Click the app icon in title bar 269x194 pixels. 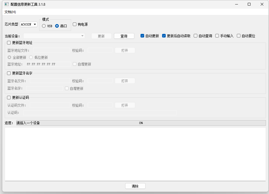[6, 4]
